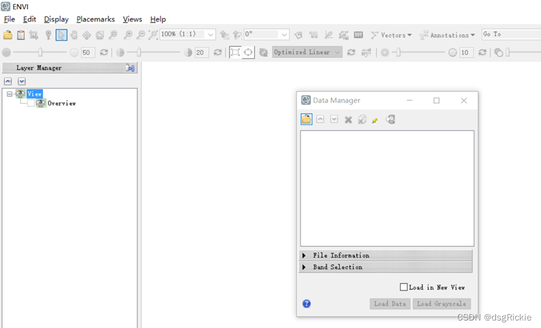Click the rightmost Data Manager toolbar icon

pos(390,120)
